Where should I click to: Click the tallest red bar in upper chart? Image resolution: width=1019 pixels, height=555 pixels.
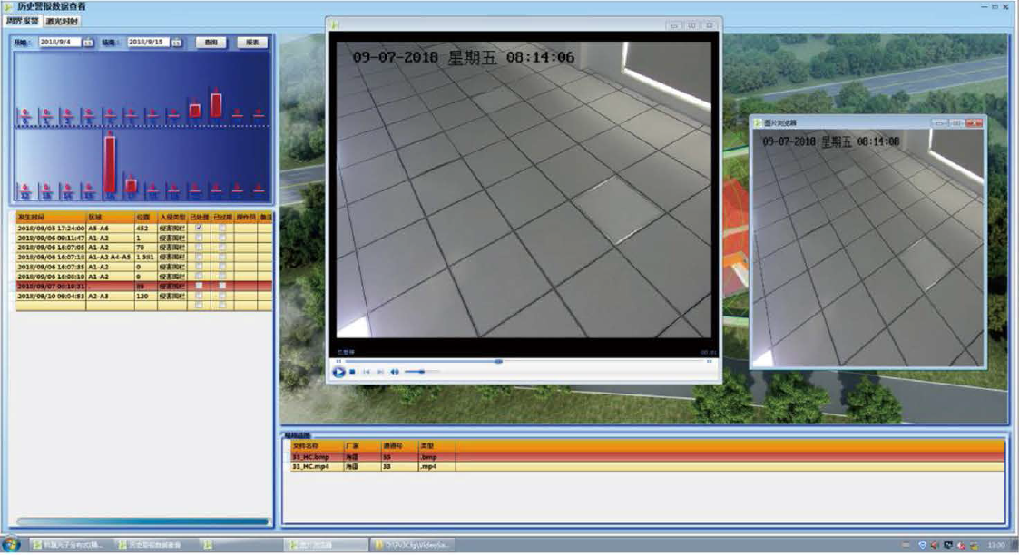click(216, 105)
